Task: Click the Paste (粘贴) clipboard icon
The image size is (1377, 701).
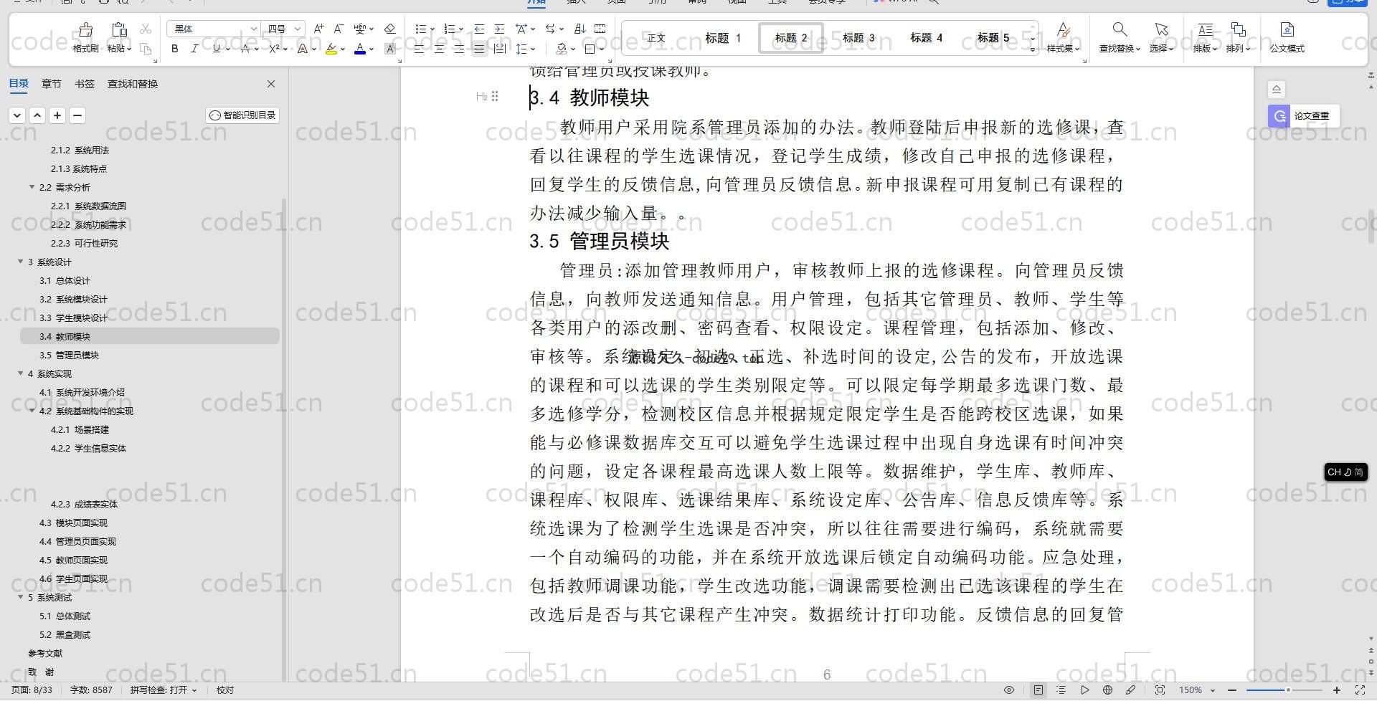Action: [x=119, y=30]
